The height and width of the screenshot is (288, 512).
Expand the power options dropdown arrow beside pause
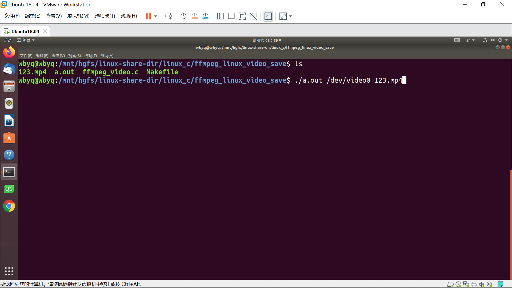pyautogui.click(x=156, y=16)
